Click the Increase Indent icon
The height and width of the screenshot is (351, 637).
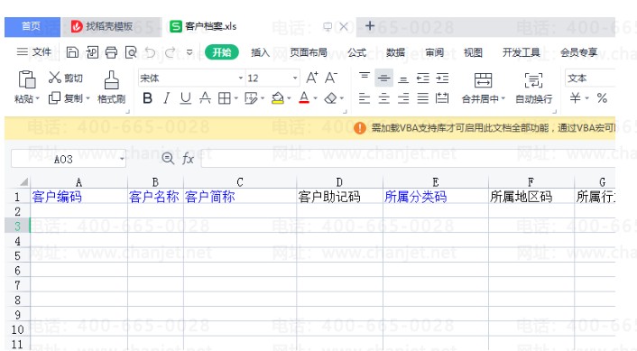coord(442,78)
